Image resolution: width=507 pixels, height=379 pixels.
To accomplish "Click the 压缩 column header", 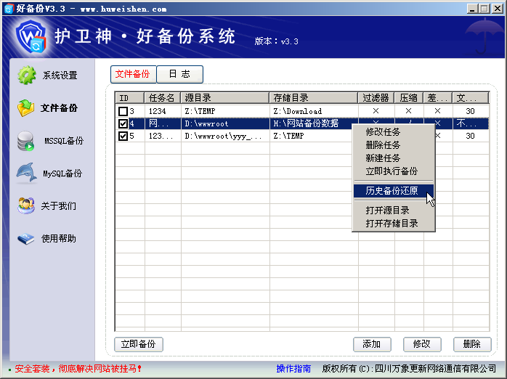I will (x=409, y=98).
